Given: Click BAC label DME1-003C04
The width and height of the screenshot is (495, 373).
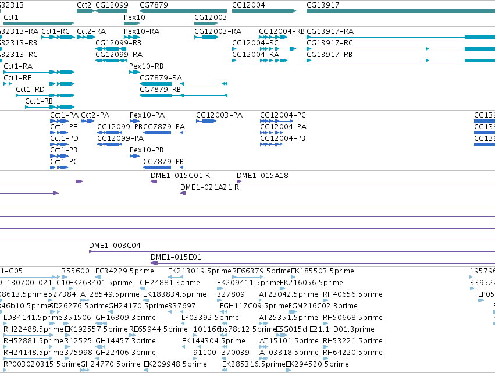Looking at the screenshot, I should point(115,246).
